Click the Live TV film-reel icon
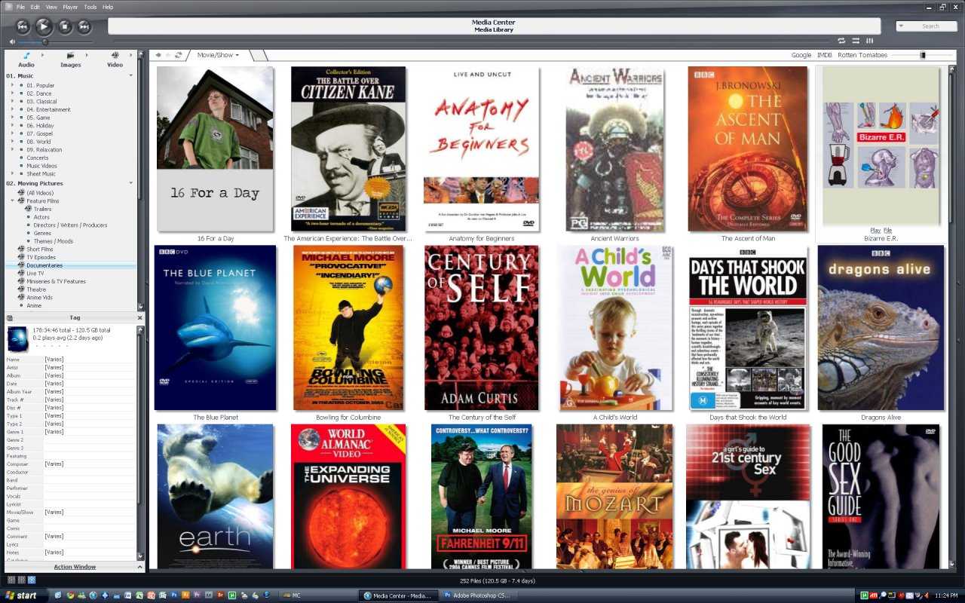This screenshot has width=965, height=603. [21, 273]
